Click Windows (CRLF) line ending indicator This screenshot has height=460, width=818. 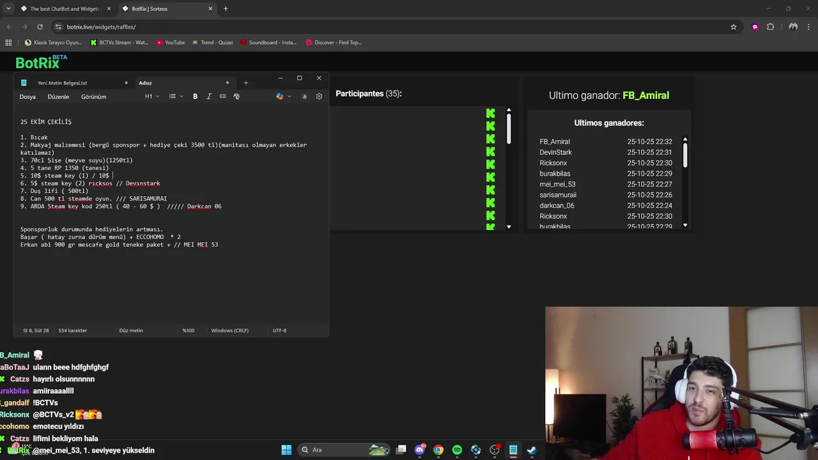pos(229,330)
